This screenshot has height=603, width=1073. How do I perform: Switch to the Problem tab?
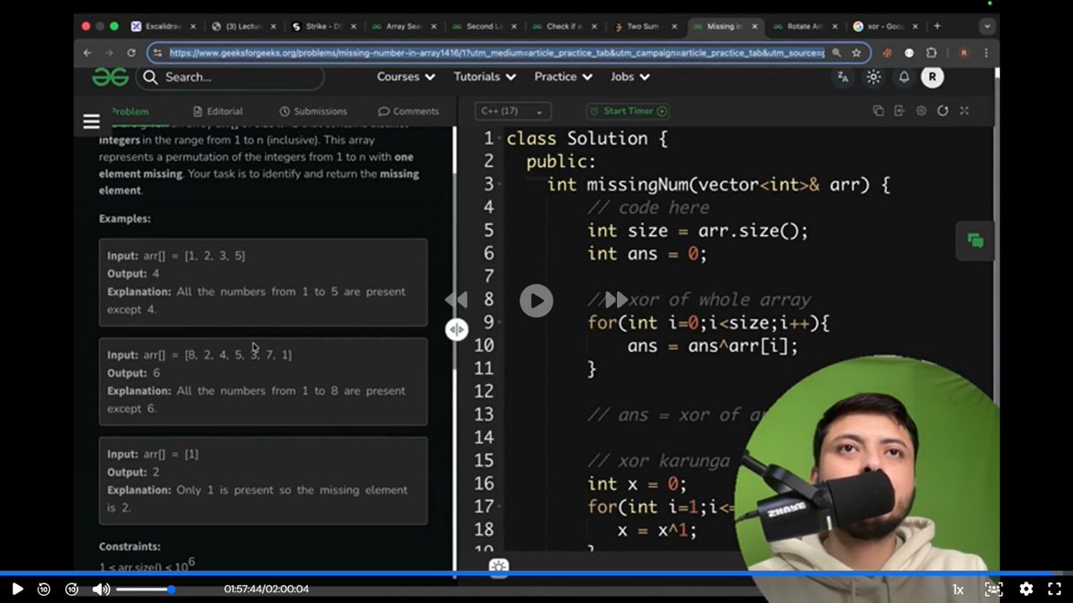(129, 112)
